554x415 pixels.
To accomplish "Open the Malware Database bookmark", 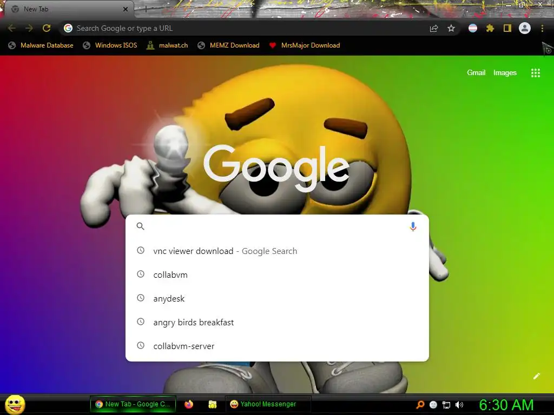I will 41,45.
